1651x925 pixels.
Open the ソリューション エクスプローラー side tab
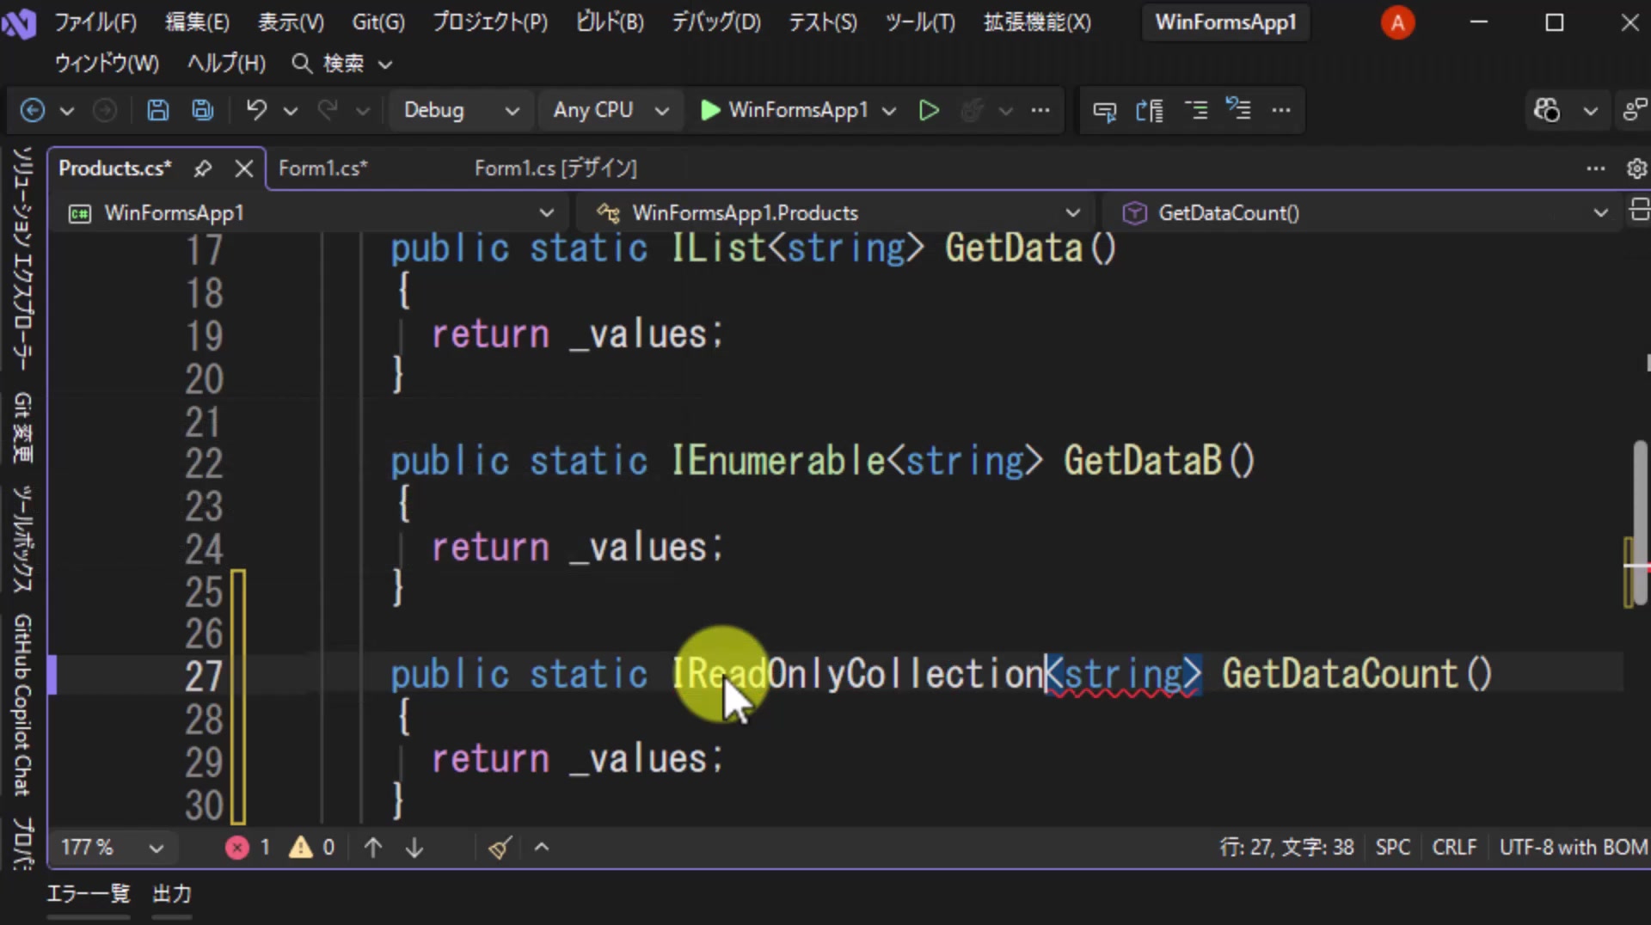pos(22,258)
